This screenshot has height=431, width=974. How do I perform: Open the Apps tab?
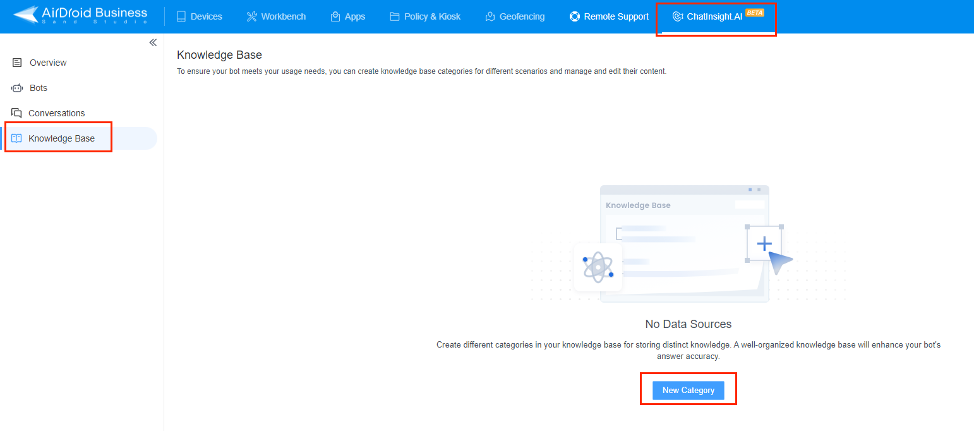(348, 16)
